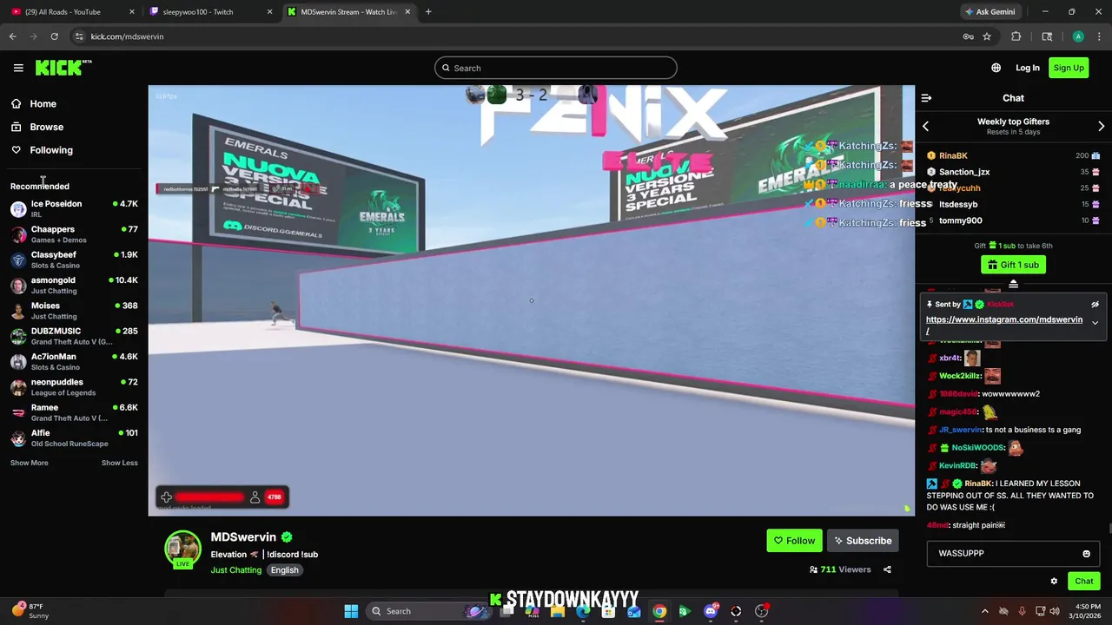Switch to sleepywoo100 Twitch tab
The height and width of the screenshot is (625, 1112).
(211, 12)
